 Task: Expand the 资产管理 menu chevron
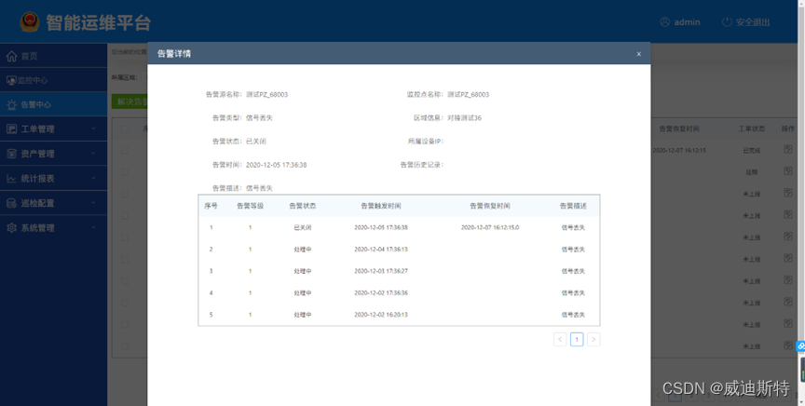pos(93,154)
